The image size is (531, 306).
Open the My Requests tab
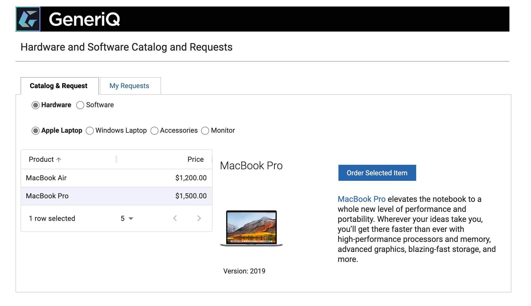[130, 86]
